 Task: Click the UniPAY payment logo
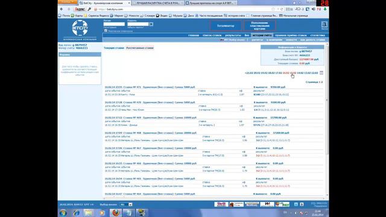282,204
